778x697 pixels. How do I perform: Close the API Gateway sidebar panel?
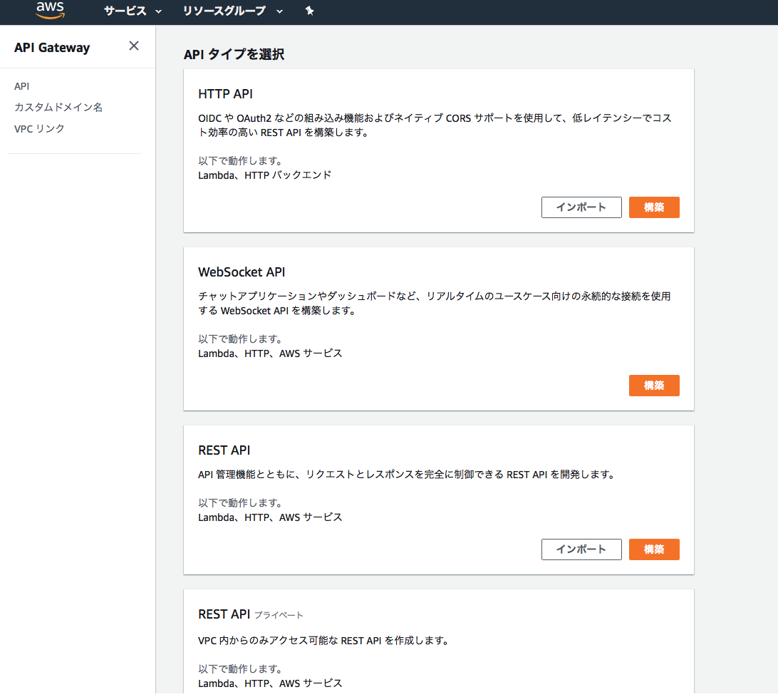133,46
